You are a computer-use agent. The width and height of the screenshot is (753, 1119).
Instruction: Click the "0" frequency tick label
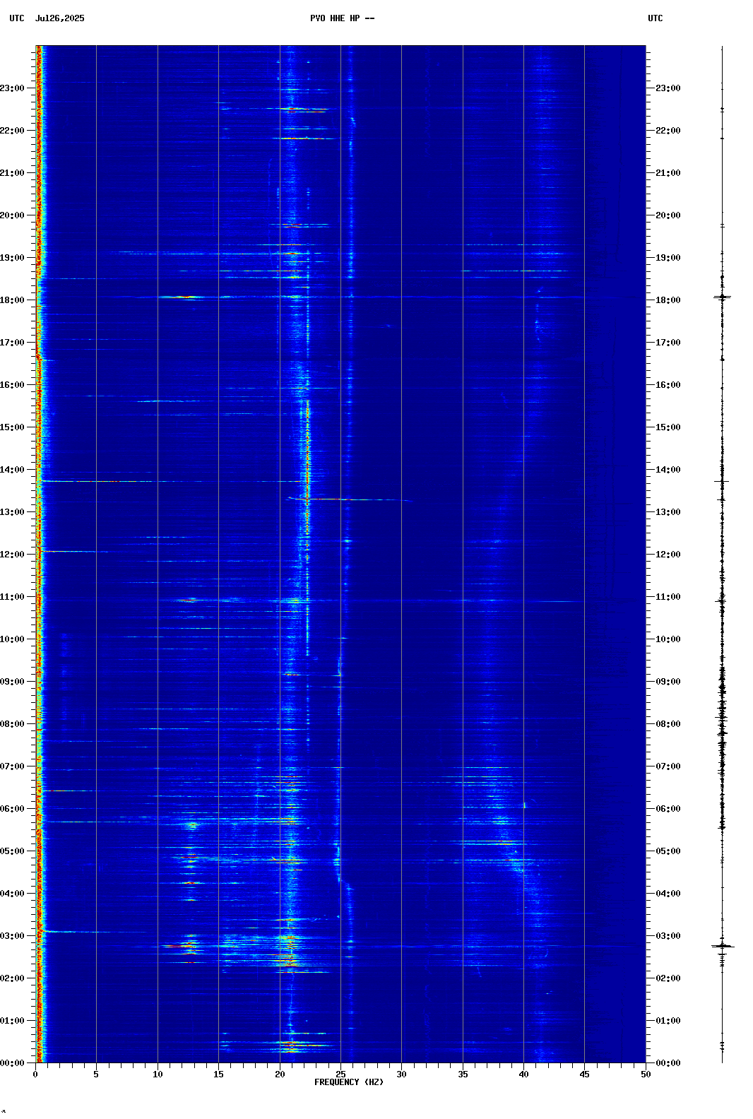click(35, 1074)
